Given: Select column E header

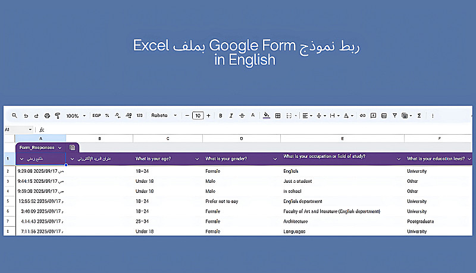Looking at the screenshot, I should 343,138.
